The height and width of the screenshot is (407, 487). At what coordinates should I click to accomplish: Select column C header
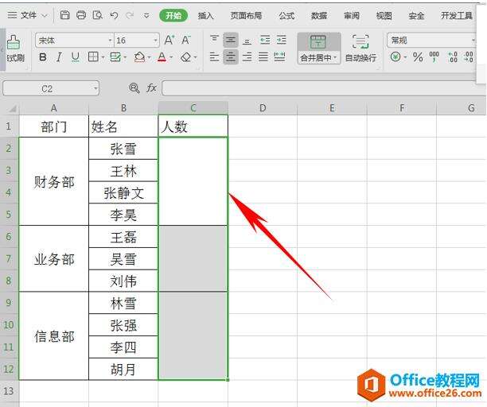coord(193,108)
